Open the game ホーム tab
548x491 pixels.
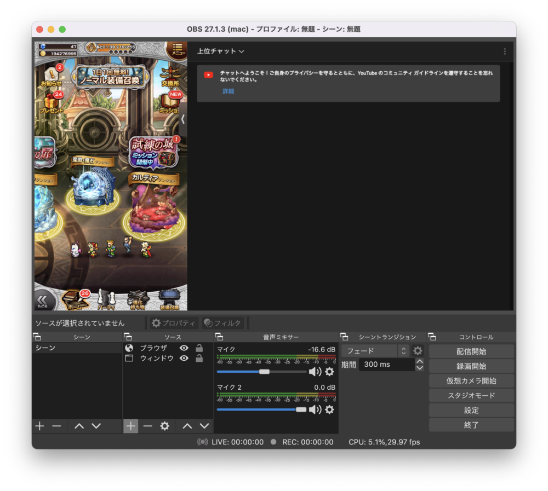pyautogui.click(x=76, y=300)
